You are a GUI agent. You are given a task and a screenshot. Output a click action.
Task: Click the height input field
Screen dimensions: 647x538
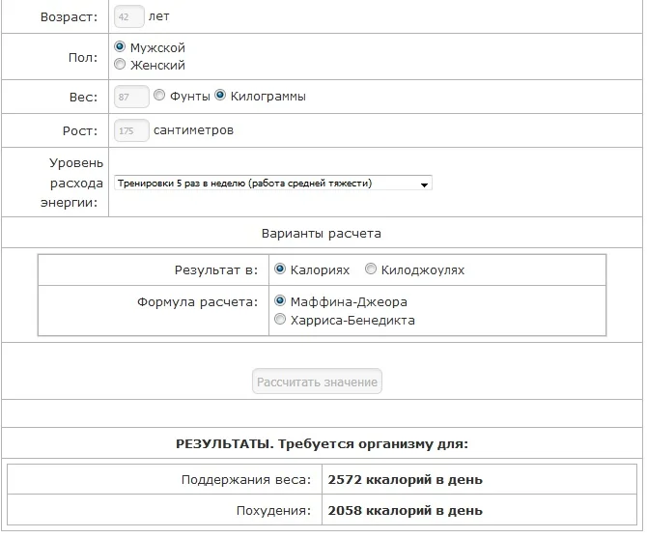point(130,130)
